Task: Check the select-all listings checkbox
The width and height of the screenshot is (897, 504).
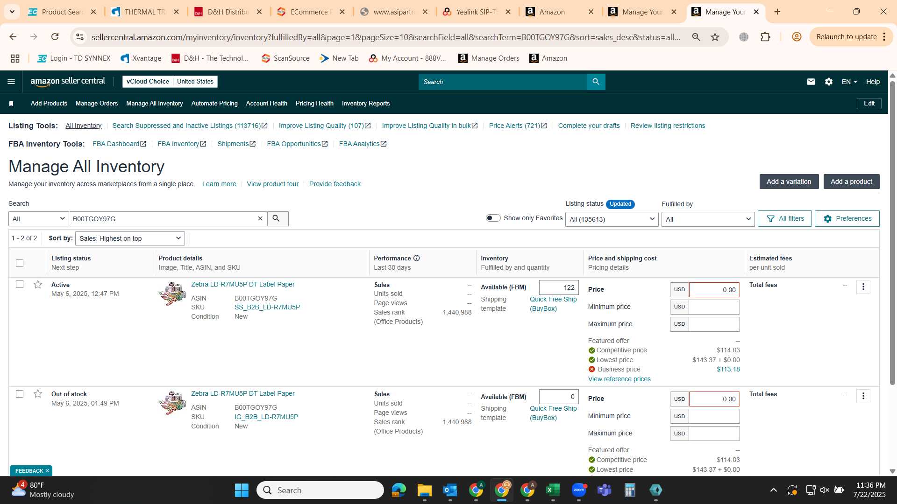Action: [20, 263]
